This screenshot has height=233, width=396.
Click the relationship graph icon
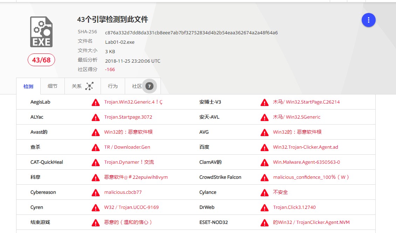coord(89,86)
